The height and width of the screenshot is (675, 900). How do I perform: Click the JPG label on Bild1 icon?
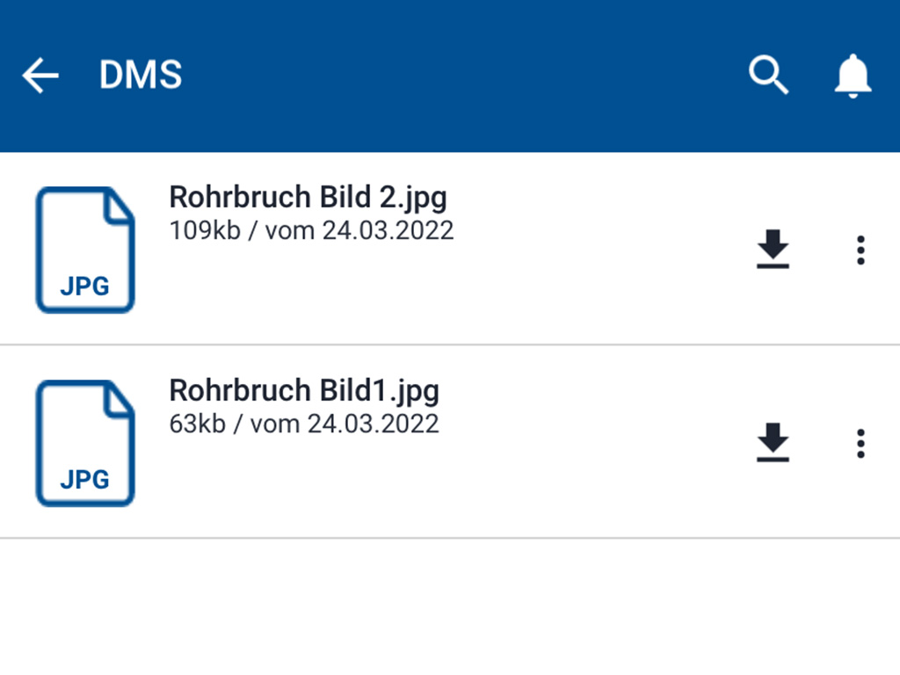(84, 480)
